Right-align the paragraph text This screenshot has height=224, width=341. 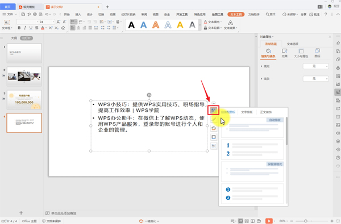pos(84,28)
